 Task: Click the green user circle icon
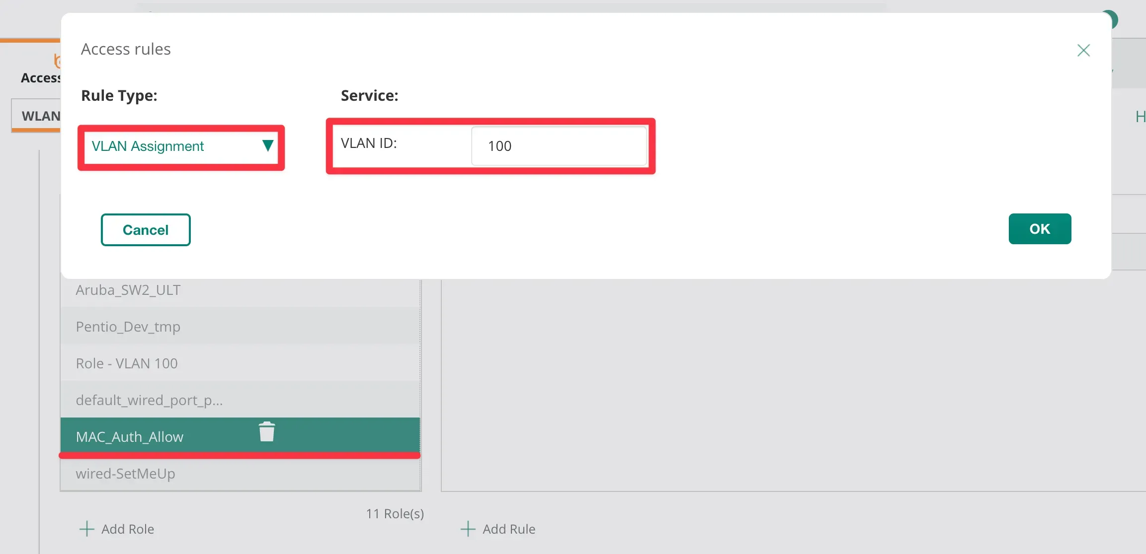pyautogui.click(x=1114, y=19)
